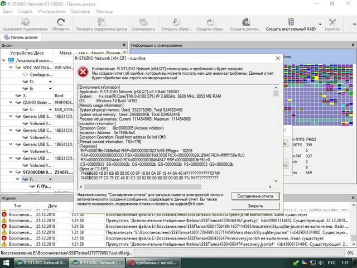
Task: Switch to R-STUDIO Network 8 taskbar item
Action: coord(41,263)
